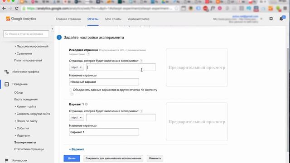This screenshot has width=290, height=163.
Task: Click the Далее button
Action: [x=72, y=158]
